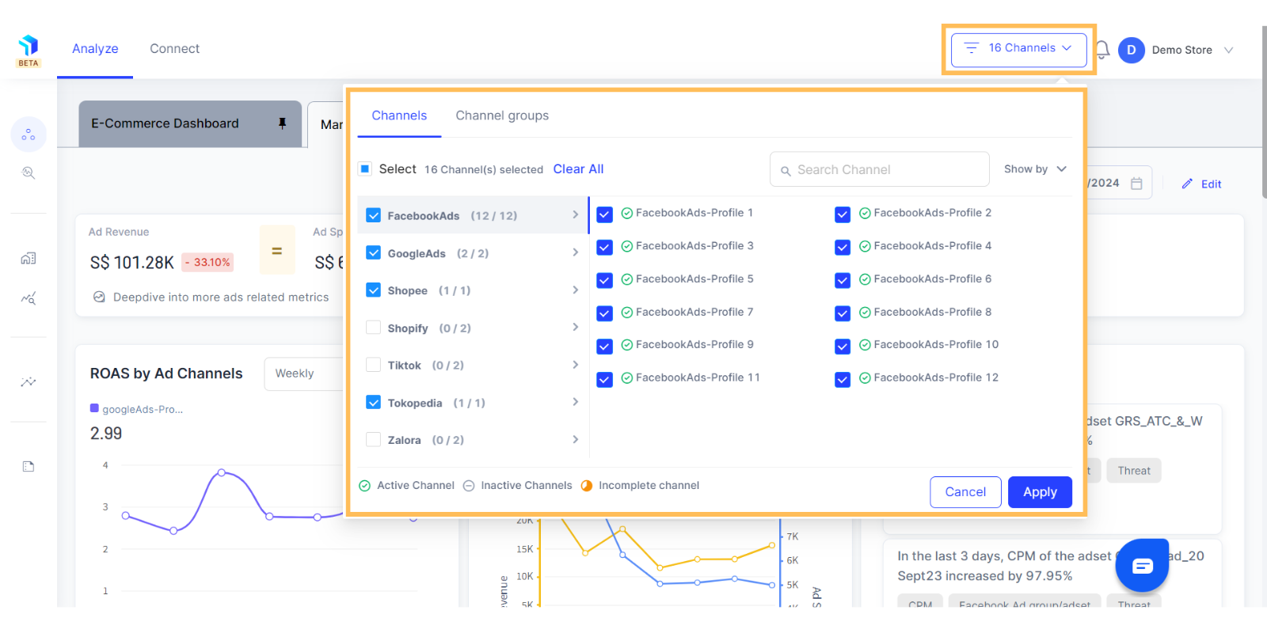Click the date range field ending 2024
Image resolution: width=1267 pixels, height=633 pixels.
pyautogui.click(x=1118, y=183)
